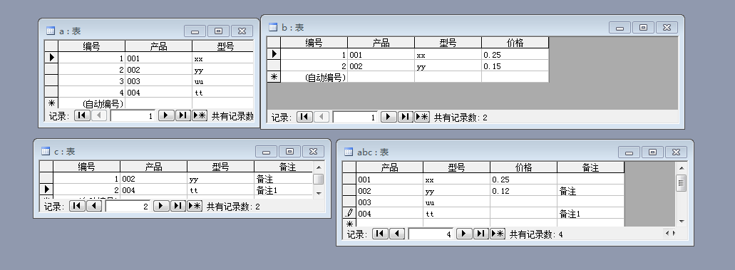This screenshot has height=270, width=735.
Task: Go to previous record in table a
Action: tap(99, 115)
